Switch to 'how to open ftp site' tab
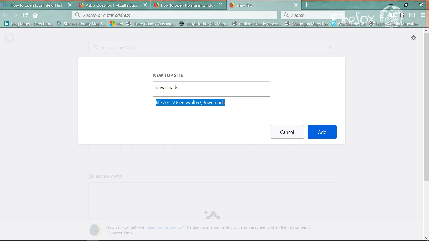 [x=188, y=5]
